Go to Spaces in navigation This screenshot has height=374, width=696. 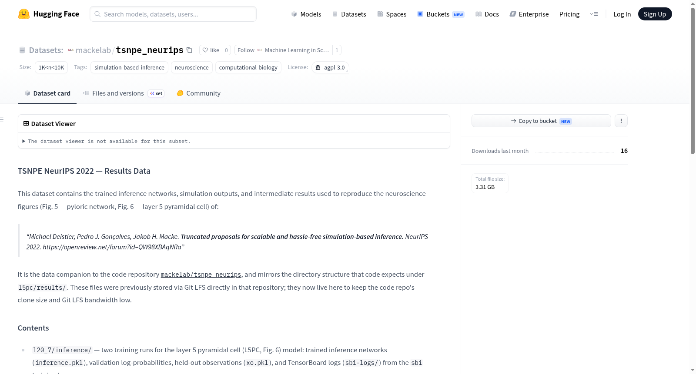click(391, 14)
